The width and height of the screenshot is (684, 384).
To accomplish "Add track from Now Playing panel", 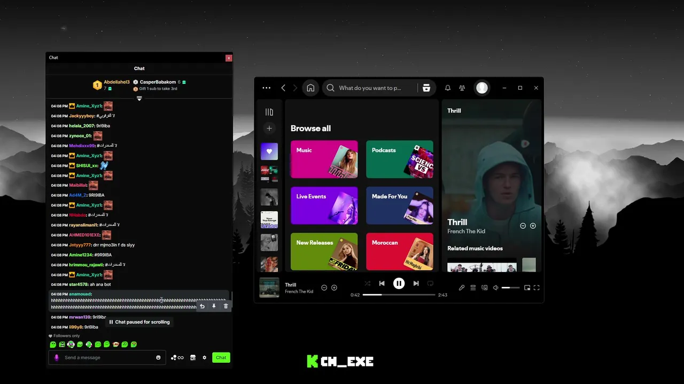I will [x=533, y=226].
